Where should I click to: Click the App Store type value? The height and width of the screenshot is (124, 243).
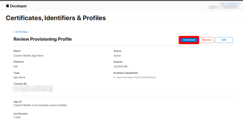(x=19, y=77)
